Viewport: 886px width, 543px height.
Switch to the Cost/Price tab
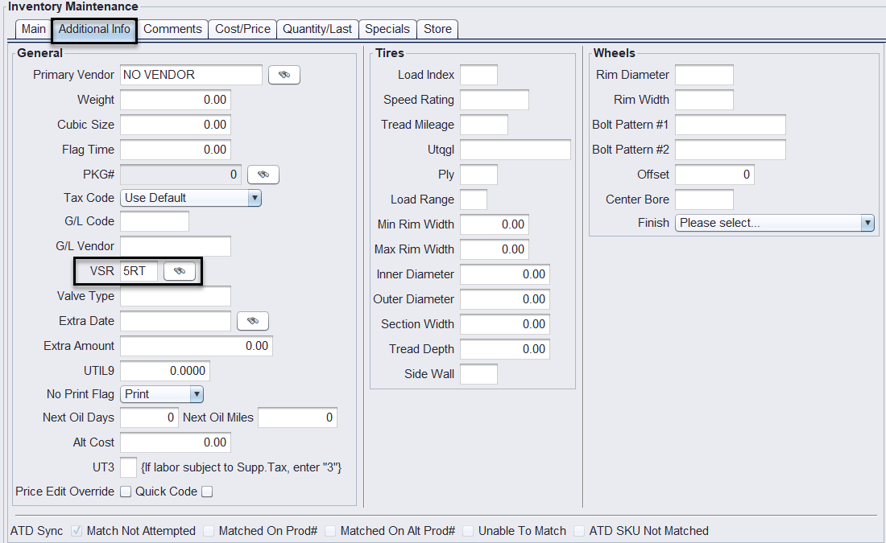tap(242, 29)
